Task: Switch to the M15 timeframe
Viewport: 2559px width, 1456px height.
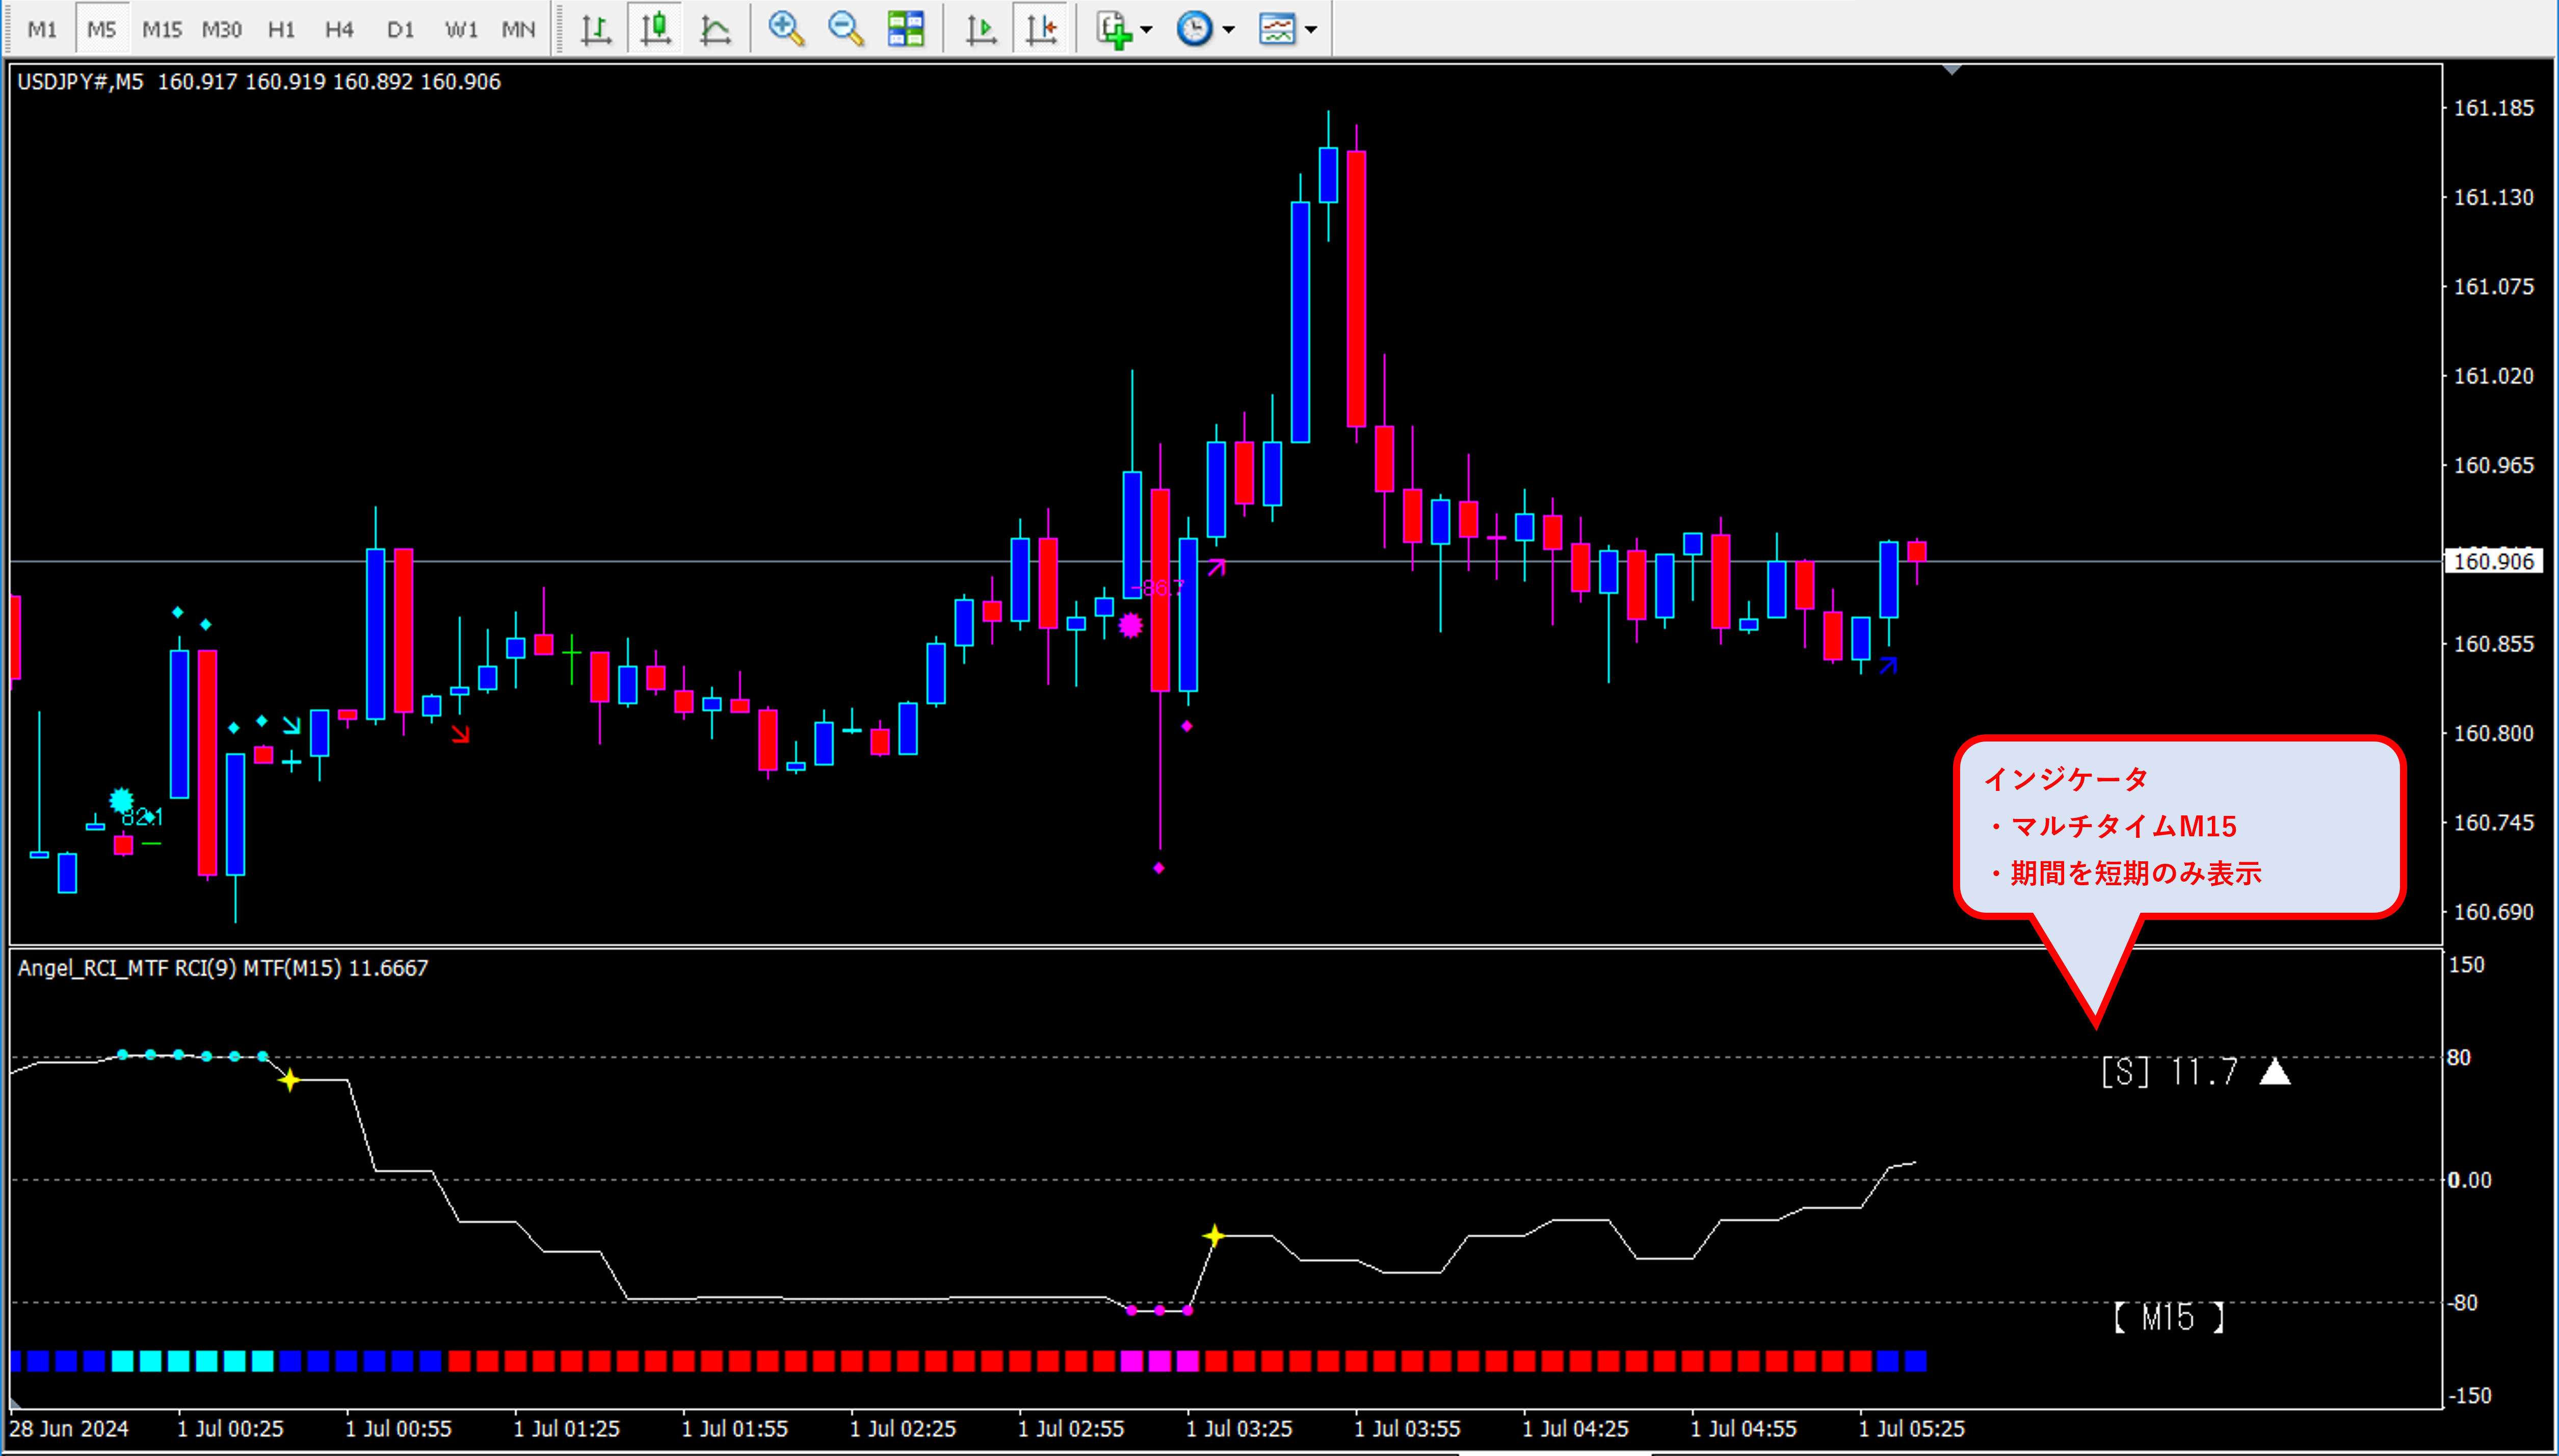Action: tap(161, 29)
